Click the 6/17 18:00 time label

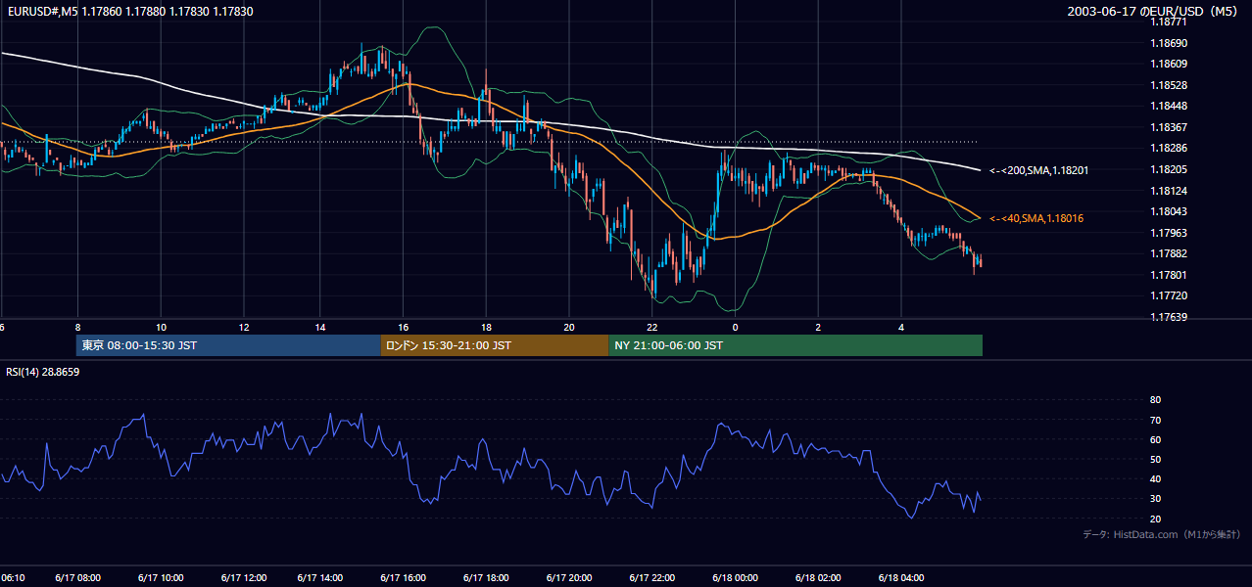tap(486, 577)
